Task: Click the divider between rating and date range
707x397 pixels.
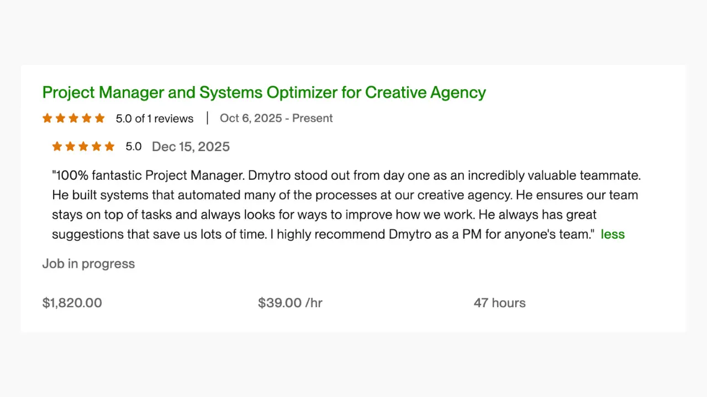Action: (207, 118)
